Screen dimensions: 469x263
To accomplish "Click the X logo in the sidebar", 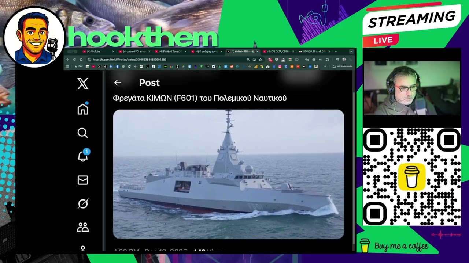I will point(83,84).
